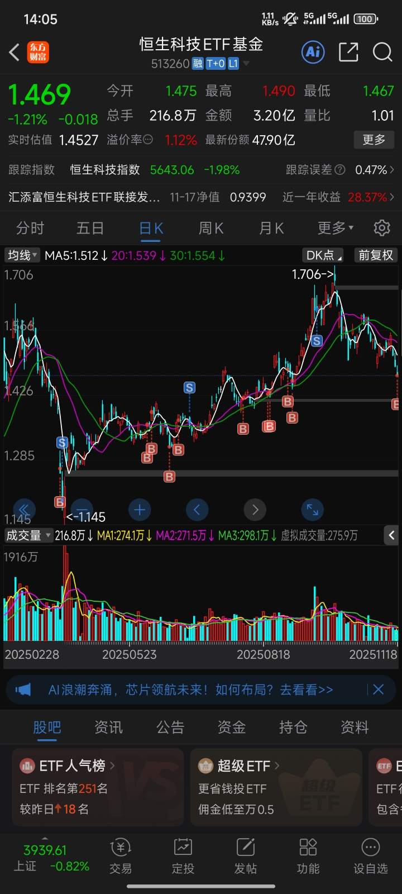
Task: Open 超级ETF chevron link
Action: pyautogui.click(x=277, y=765)
